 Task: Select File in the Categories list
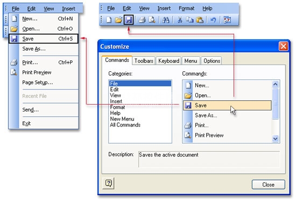[140, 83]
